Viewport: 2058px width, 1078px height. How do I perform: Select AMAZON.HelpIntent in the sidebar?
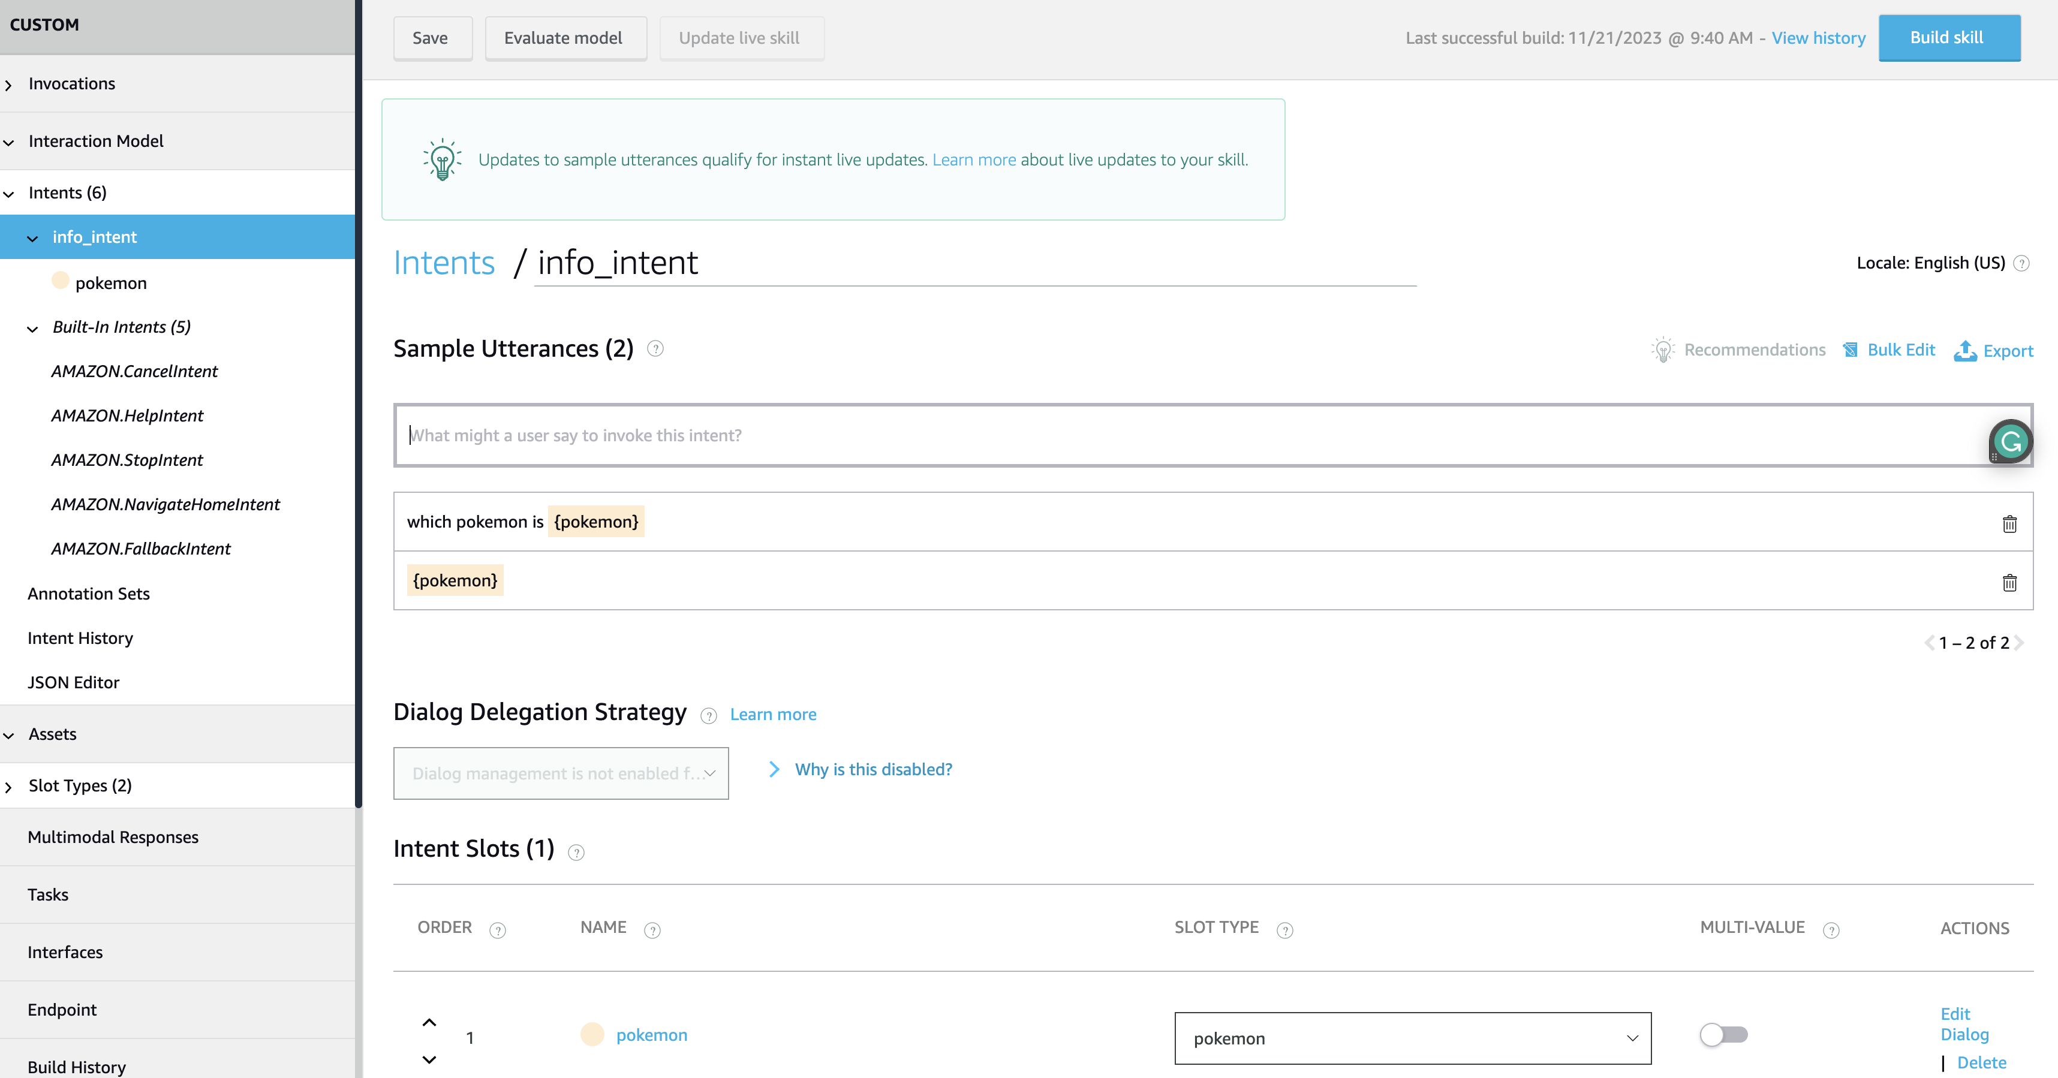click(127, 415)
